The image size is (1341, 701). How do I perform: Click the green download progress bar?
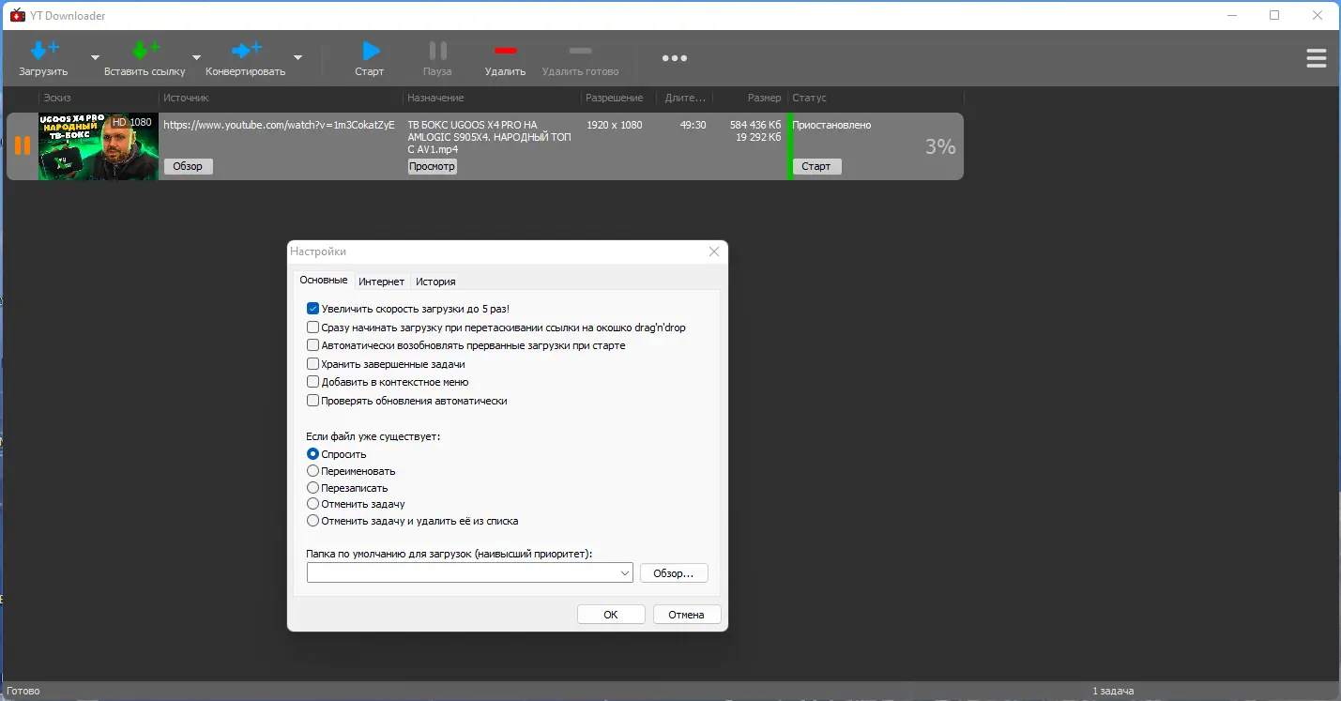pos(790,146)
